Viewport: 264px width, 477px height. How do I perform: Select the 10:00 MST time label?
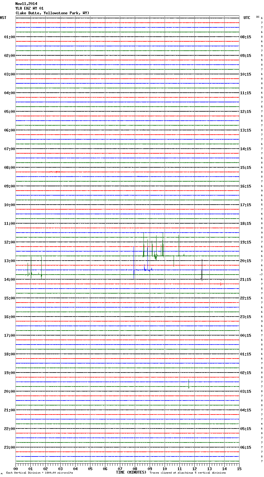coord(9,205)
